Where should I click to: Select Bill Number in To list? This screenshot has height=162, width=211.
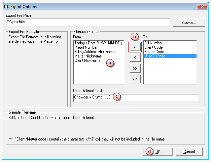tap(170, 43)
